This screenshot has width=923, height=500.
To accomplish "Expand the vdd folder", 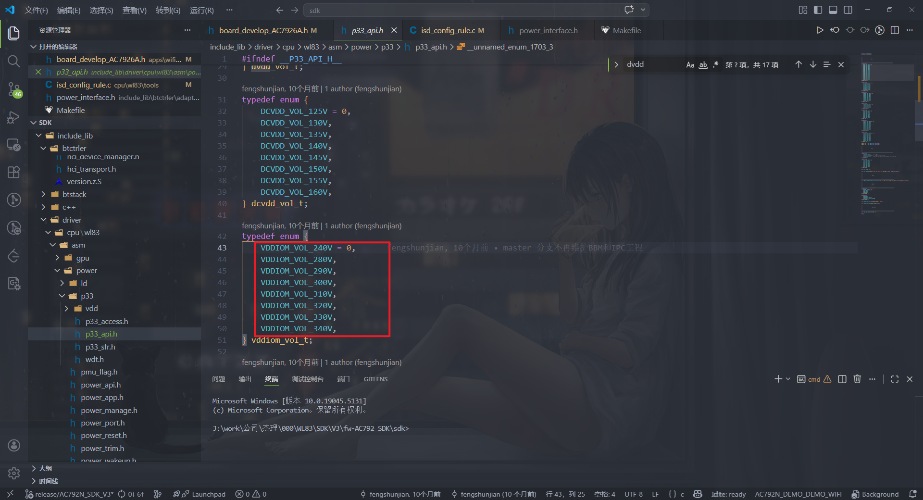I will coord(91,308).
